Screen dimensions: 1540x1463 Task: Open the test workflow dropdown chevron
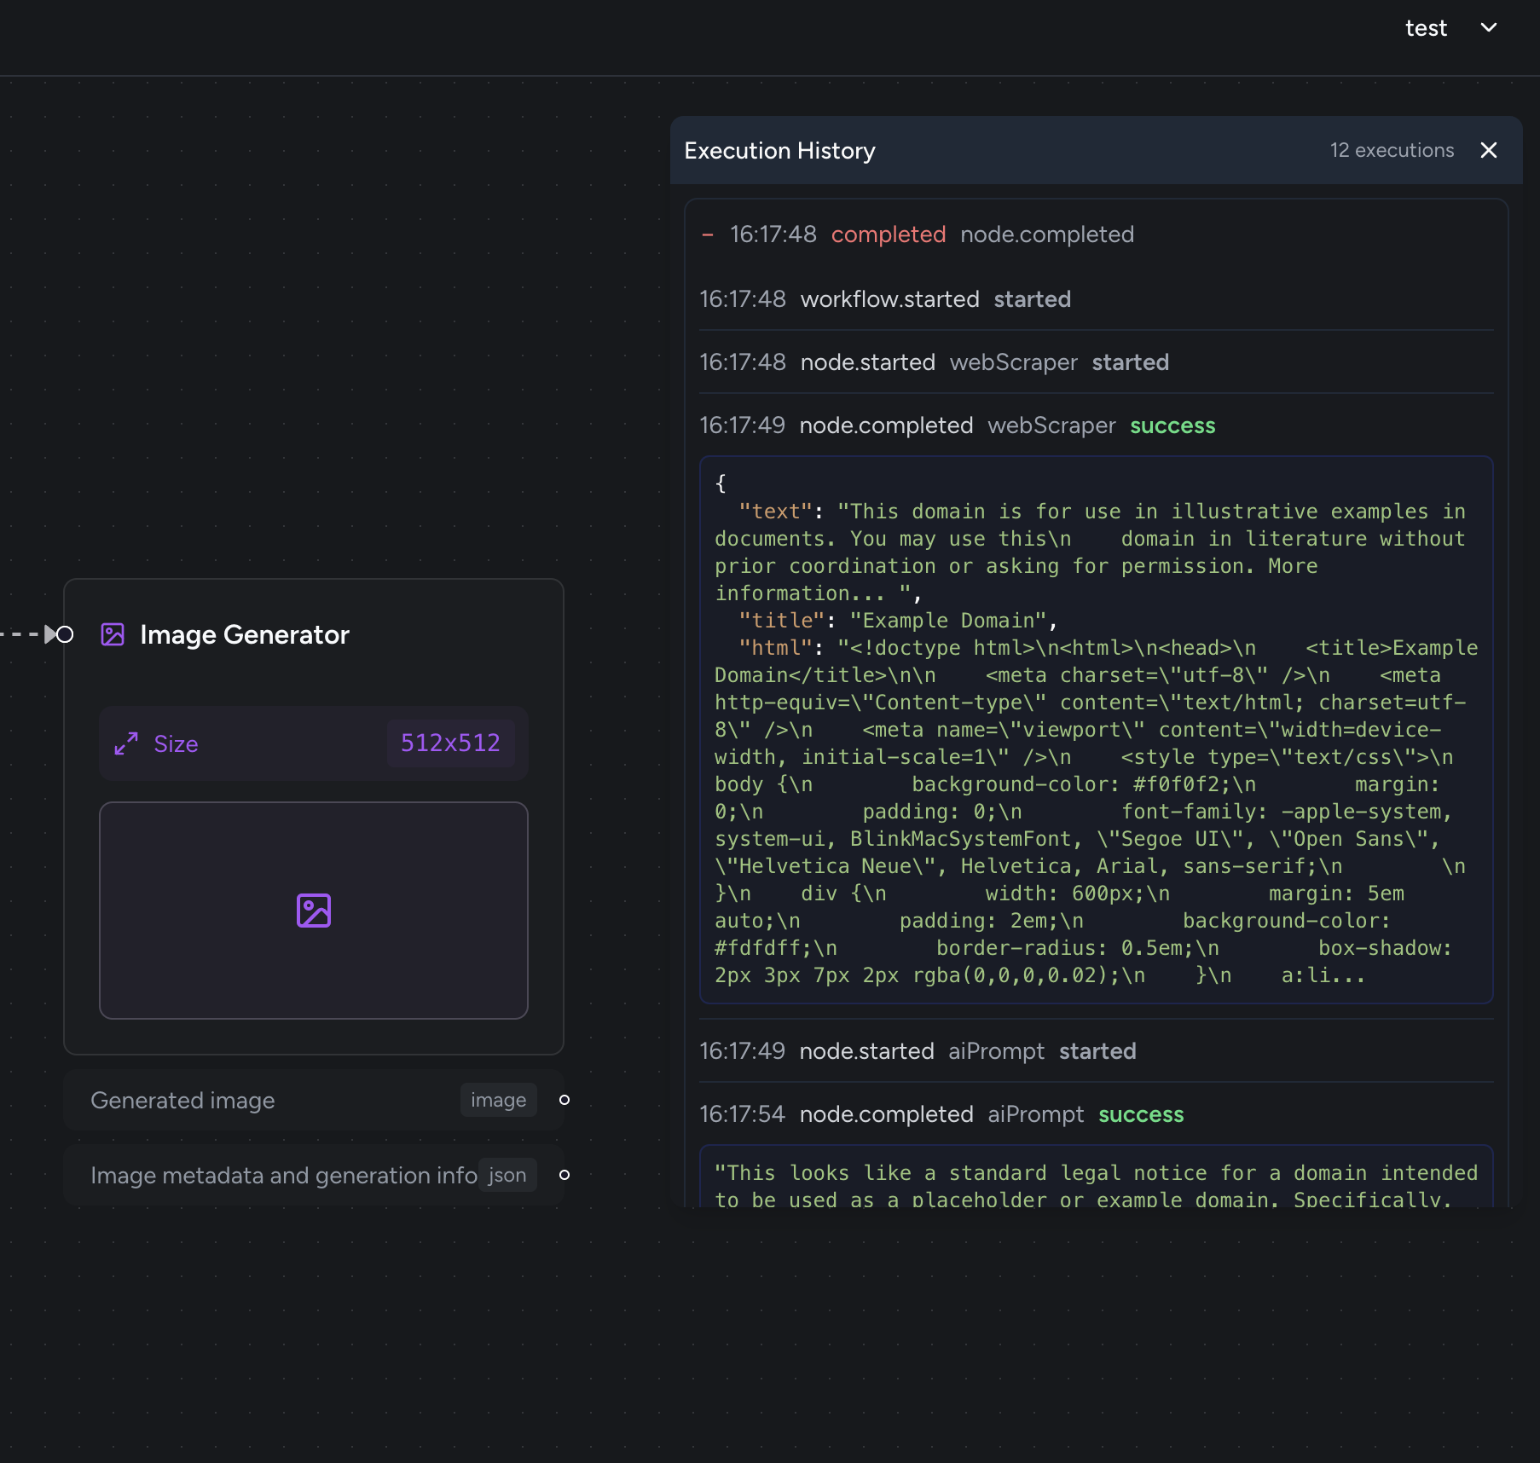(1489, 28)
